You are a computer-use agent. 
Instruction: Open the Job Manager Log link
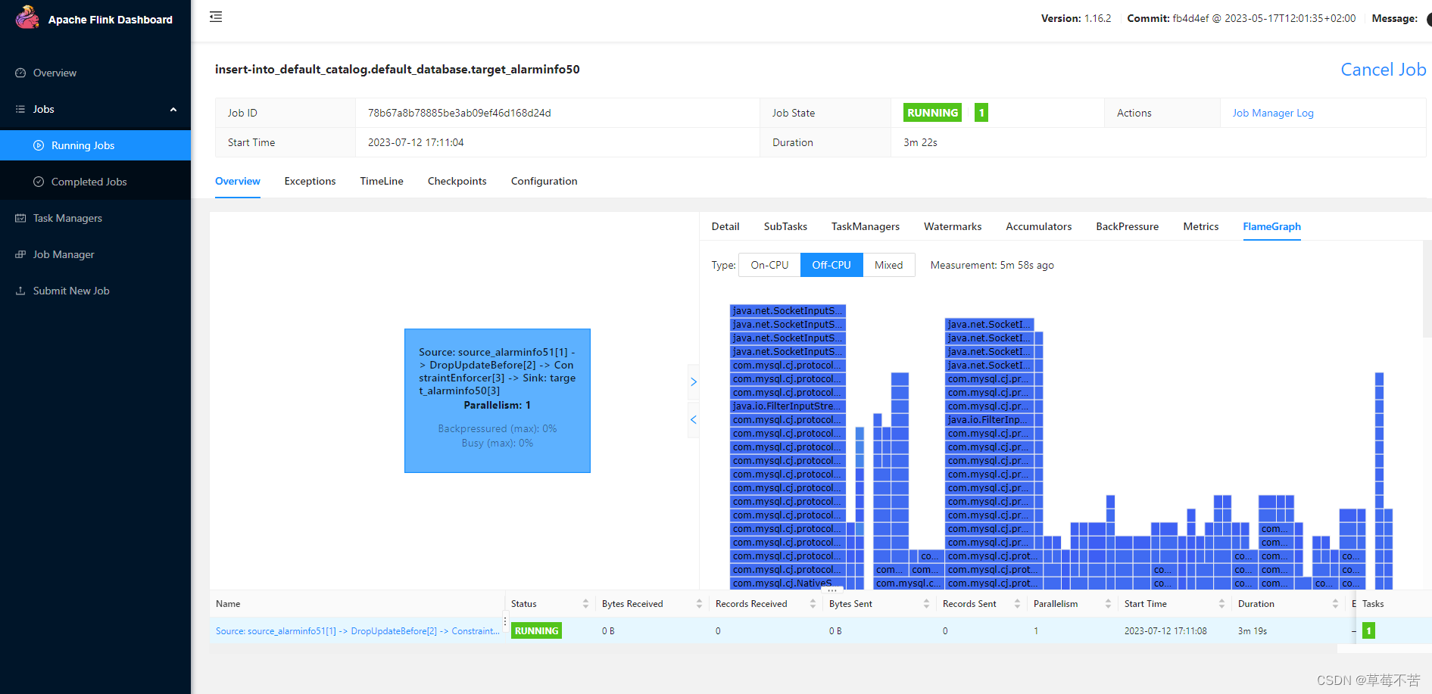[x=1272, y=113]
